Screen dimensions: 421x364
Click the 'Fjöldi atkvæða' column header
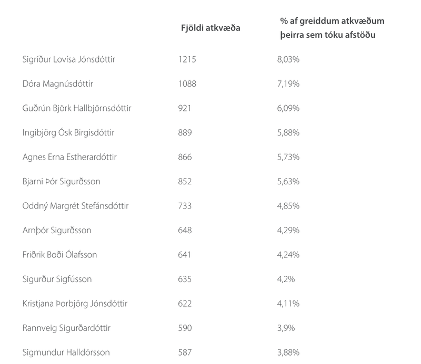[210, 28]
